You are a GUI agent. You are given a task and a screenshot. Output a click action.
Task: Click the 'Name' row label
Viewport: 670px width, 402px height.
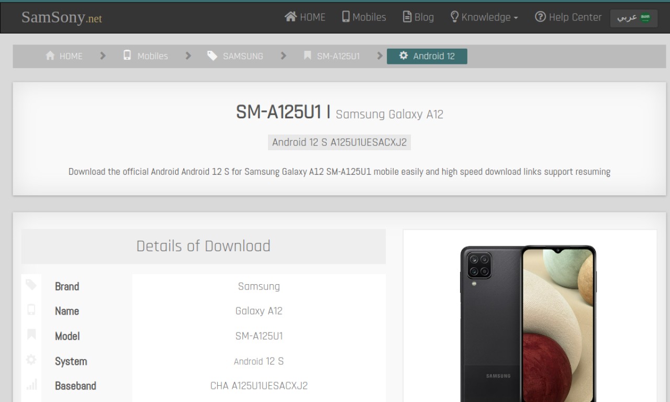click(x=67, y=311)
